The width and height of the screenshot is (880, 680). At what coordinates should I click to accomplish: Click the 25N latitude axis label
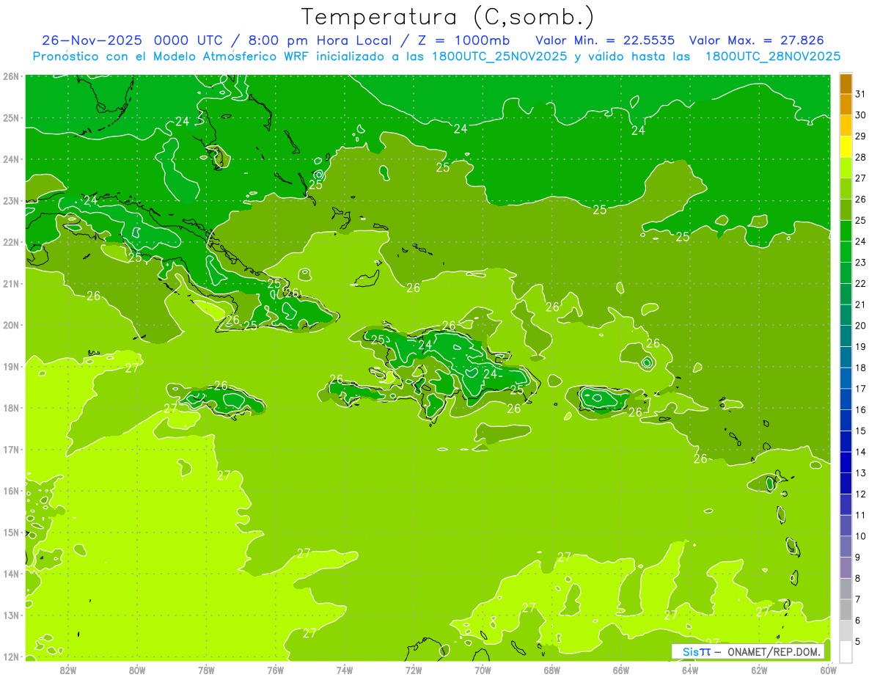(x=11, y=117)
